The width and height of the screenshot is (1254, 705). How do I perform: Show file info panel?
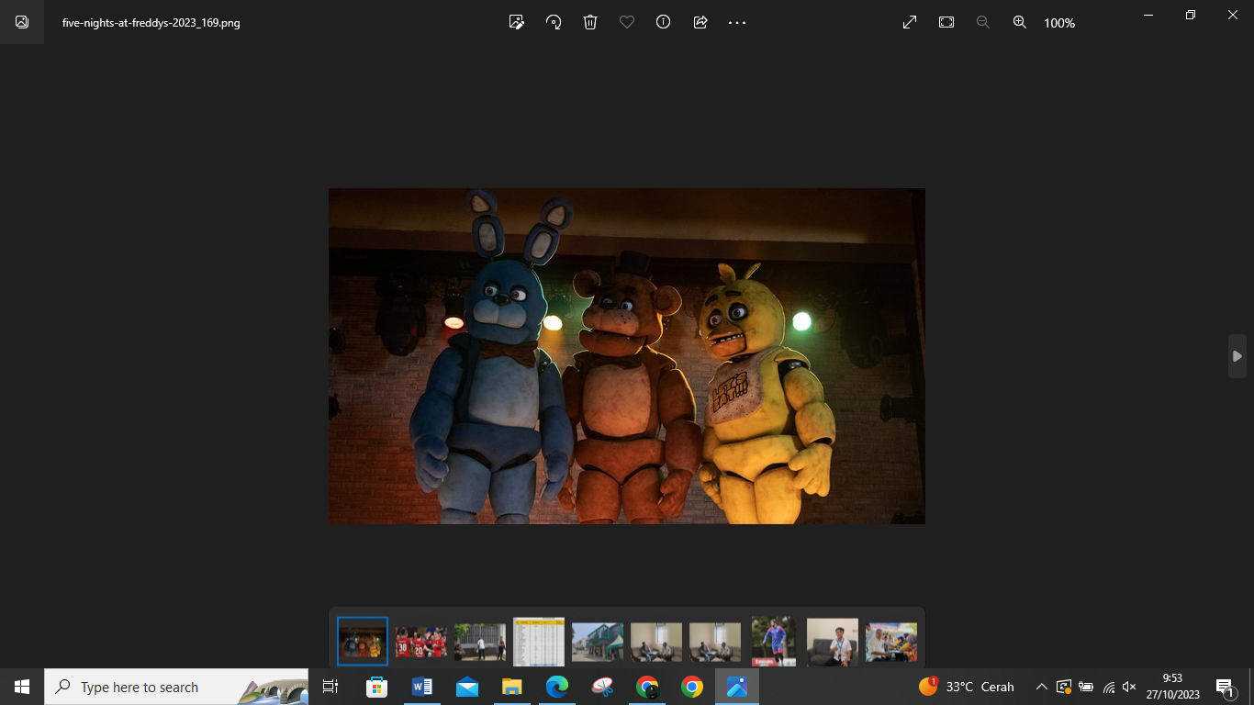(x=664, y=22)
